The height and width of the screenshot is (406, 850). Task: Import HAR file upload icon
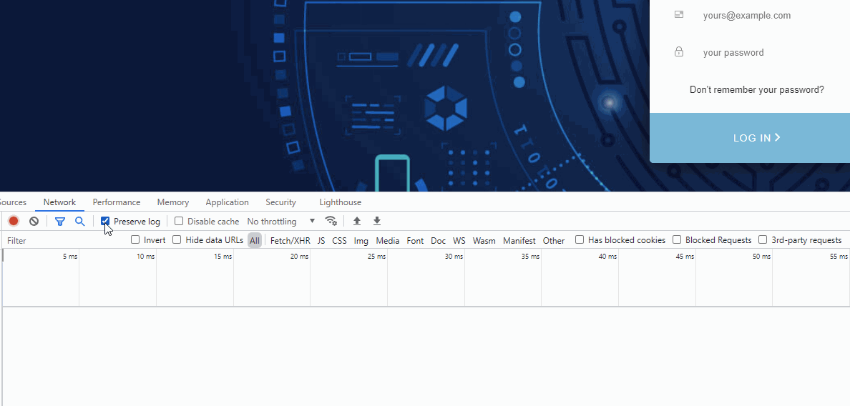click(357, 221)
